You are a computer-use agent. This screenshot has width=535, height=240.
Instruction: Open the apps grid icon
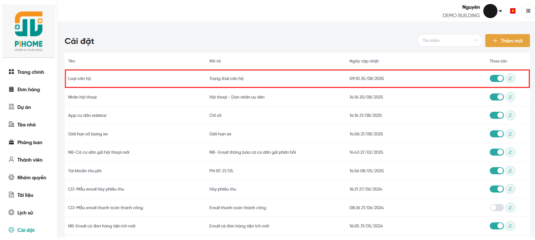(528, 11)
